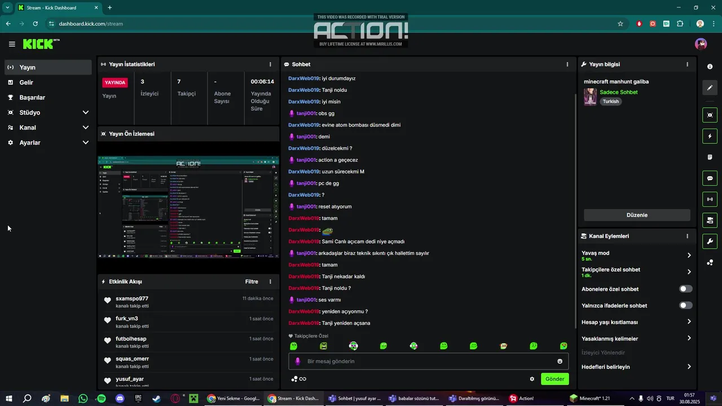Image resolution: width=722 pixels, height=406 pixels.
Task: Click the stream preview thumbnail
Action: point(188,207)
